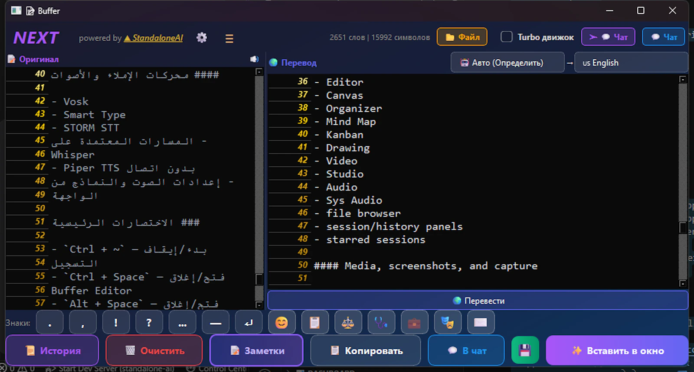The height and width of the screenshot is (372, 694).
Task: Click translation line '- Mind Map'
Action: tap(345, 122)
